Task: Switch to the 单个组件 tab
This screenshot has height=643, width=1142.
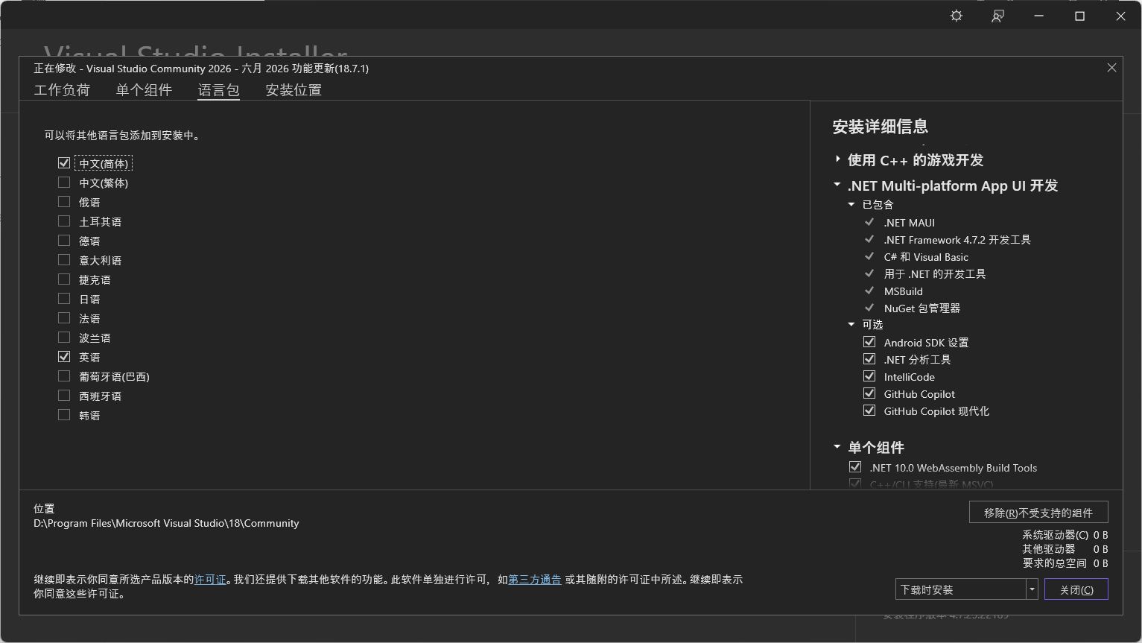Action: pos(144,90)
